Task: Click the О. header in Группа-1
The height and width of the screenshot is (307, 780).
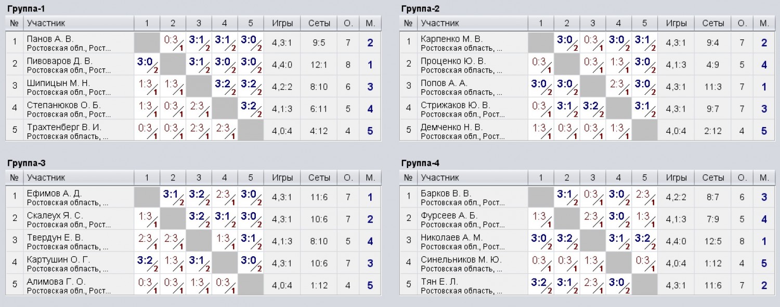Action: click(x=348, y=23)
